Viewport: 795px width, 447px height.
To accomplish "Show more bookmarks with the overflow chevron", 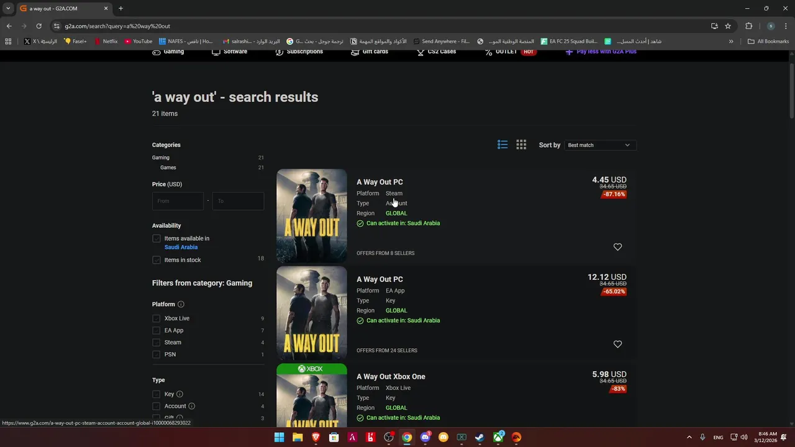I will pos(731,42).
